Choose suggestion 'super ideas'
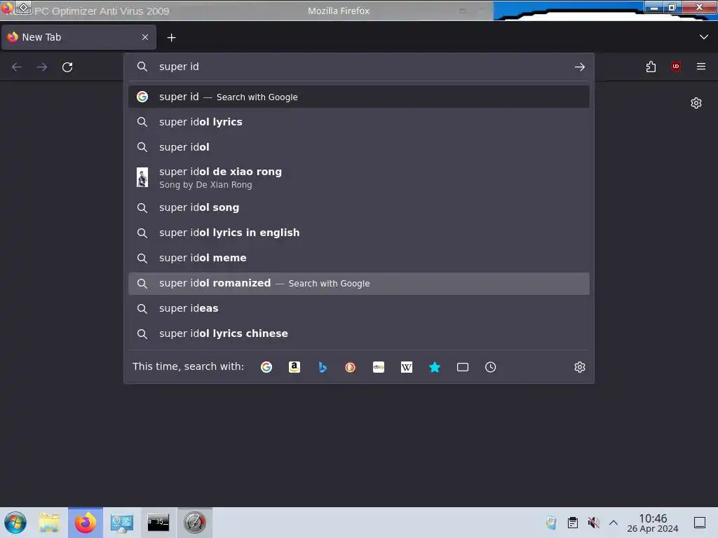Viewport: 718px width, 538px height. (x=359, y=308)
